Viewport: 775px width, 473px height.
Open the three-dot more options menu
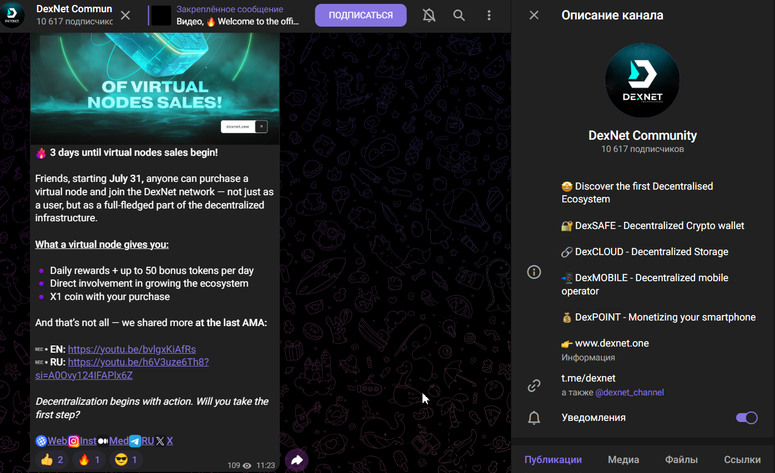click(x=489, y=16)
